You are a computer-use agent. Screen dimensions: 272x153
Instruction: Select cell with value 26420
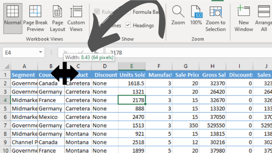click(x=212, y=92)
